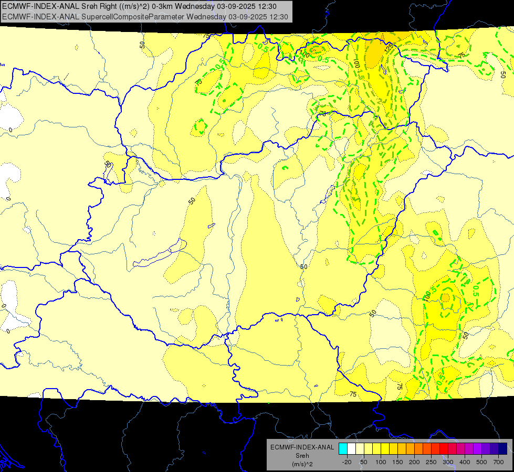Click the '200' tick label in the legend

(414, 462)
